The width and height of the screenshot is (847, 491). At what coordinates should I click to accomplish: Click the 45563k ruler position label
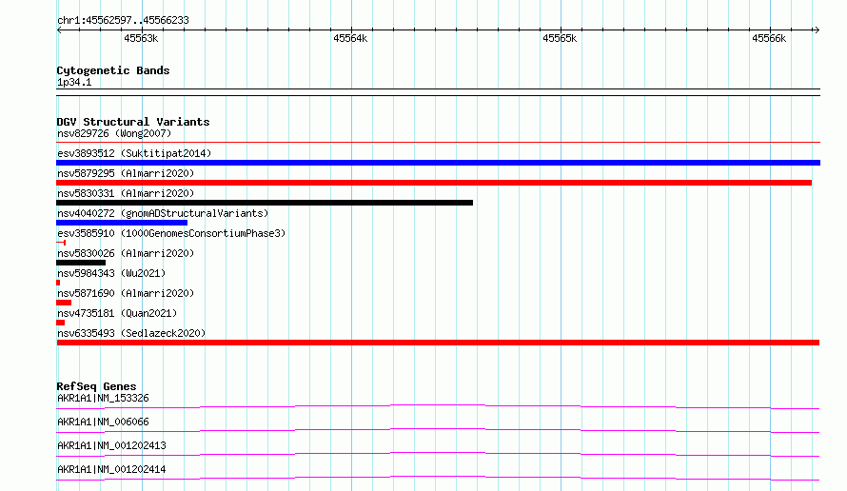pyautogui.click(x=141, y=38)
